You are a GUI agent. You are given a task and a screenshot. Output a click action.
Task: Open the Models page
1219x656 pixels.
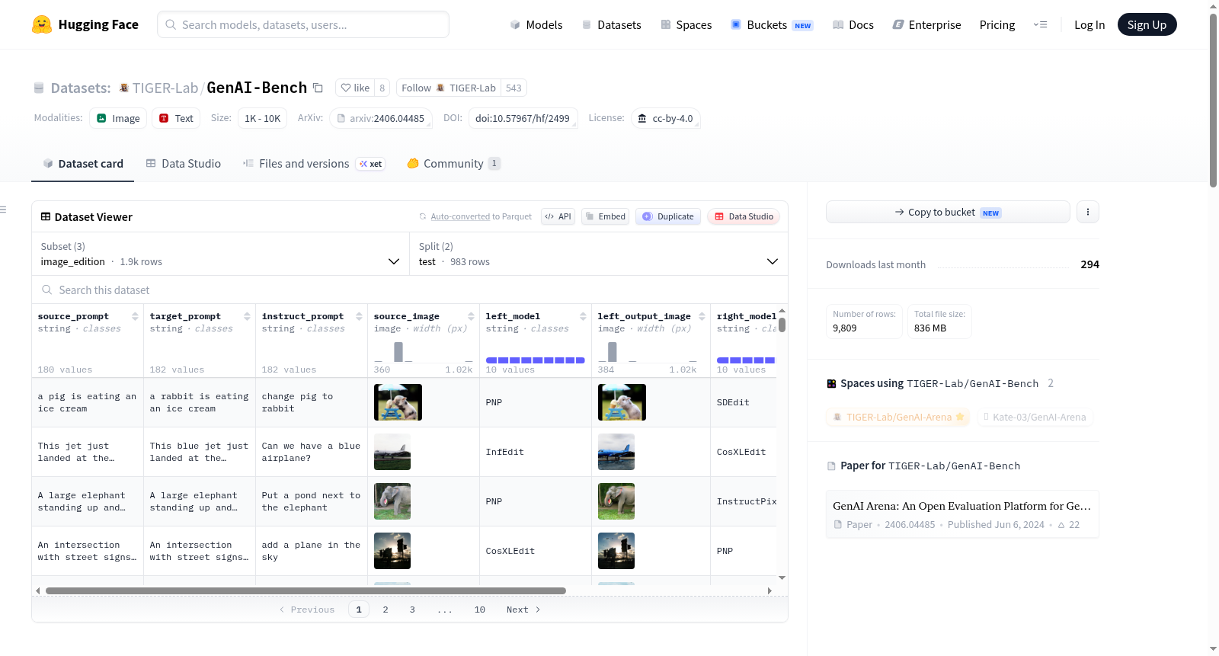[536, 24]
